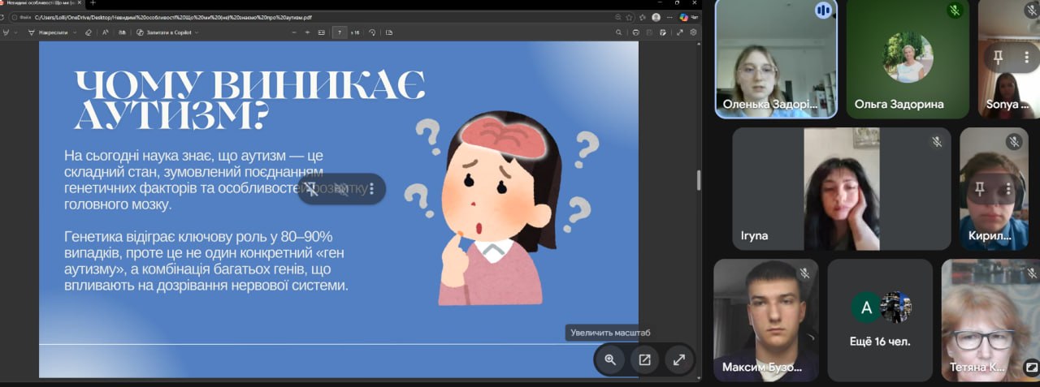Select the eraser tool in the PDF toolbar

pyautogui.click(x=89, y=32)
